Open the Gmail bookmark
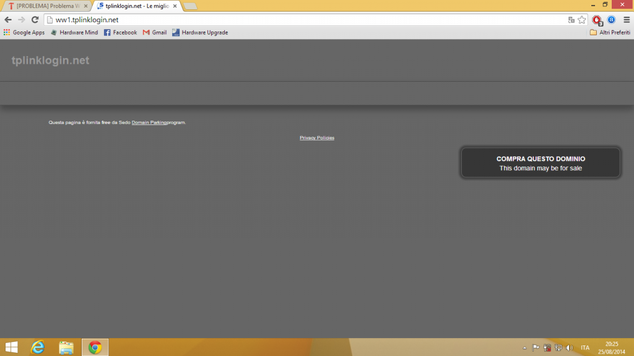Viewport: 634px width, 356px height. [x=154, y=32]
